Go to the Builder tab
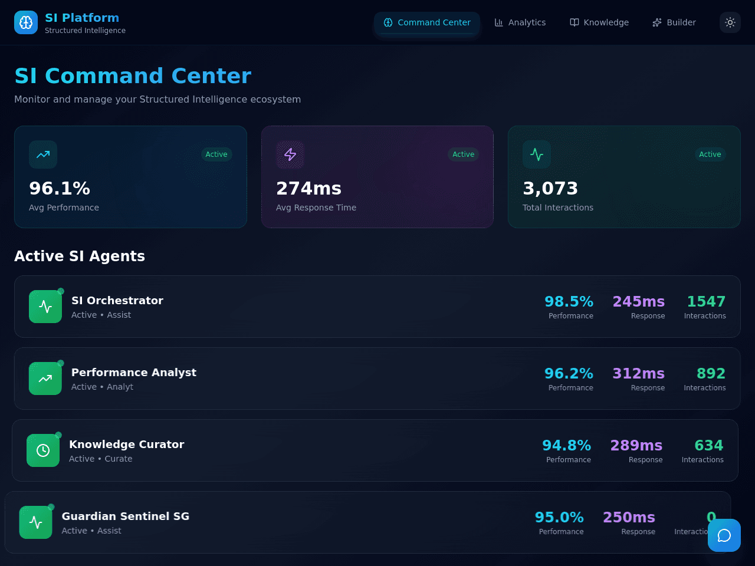The width and height of the screenshot is (755, 566). [674, 22]
